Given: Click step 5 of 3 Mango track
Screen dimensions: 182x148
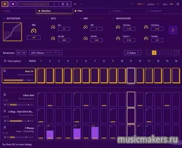Looking at the screenshot, I should coord(77,132).
